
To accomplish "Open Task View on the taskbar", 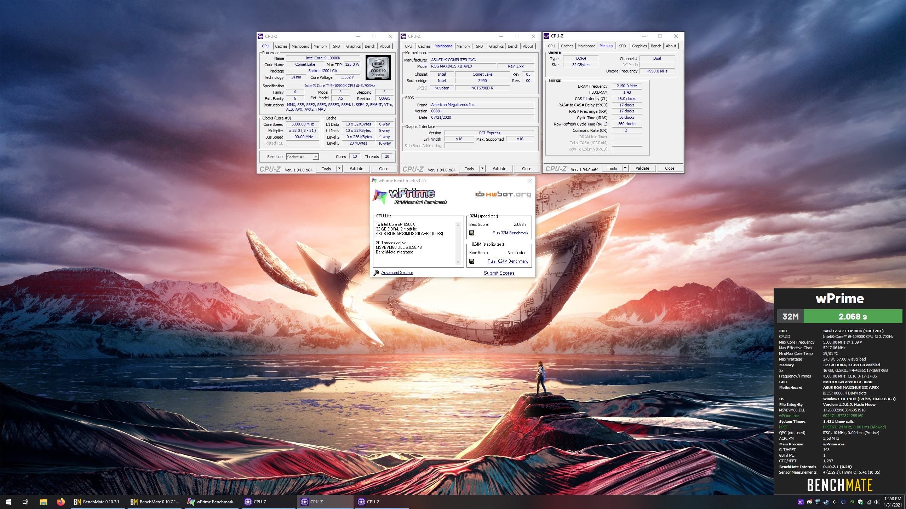I will [25, 502].
